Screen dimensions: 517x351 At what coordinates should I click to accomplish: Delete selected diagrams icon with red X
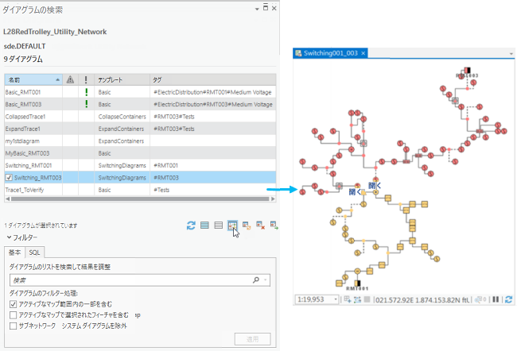coord(260,226)
